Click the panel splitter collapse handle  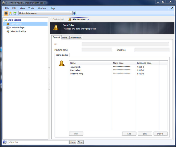49,78
